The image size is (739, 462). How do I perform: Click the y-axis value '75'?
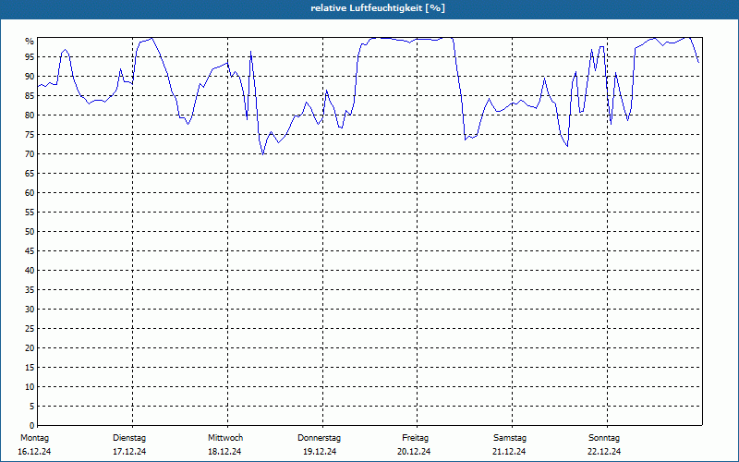(x=30, y=134)
